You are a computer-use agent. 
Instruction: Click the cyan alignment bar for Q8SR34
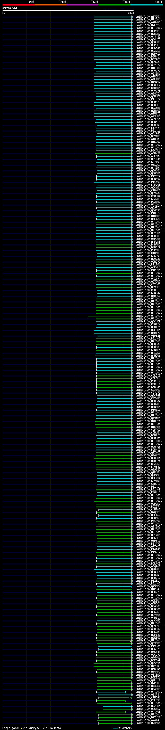(x=115, y=695)
